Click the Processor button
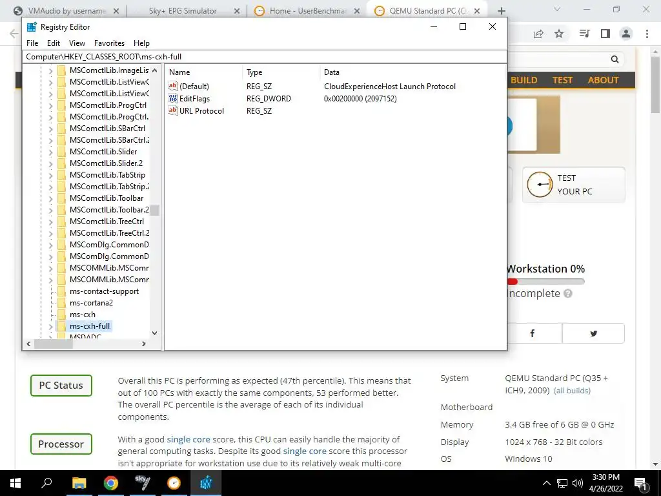661x496 pixels. (x=61, y=444)
